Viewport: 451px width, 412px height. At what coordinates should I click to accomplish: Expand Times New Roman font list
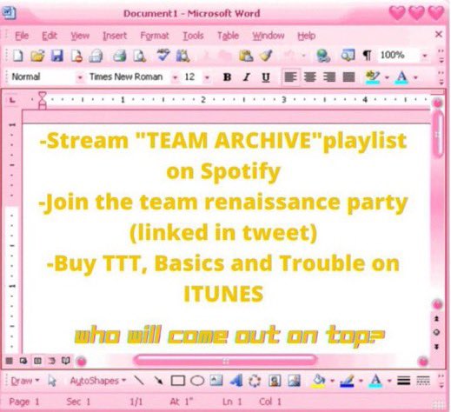[x=175, y=77]
